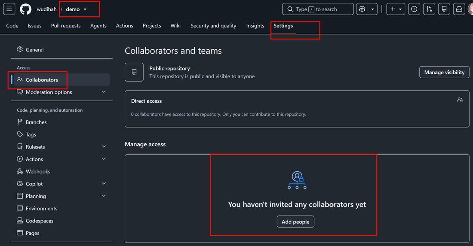
Task: Open the plus create-new menu
Action: pyautogui.click(x=396, y=9)
